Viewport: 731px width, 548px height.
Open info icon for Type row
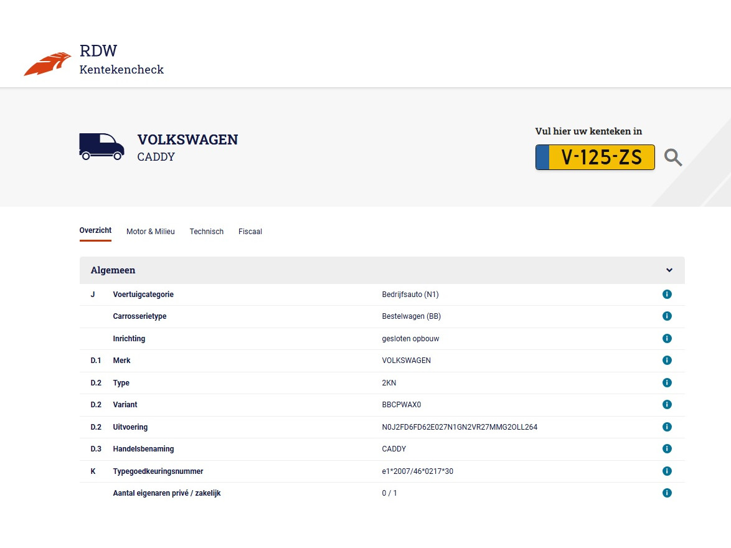click(667, 383)
